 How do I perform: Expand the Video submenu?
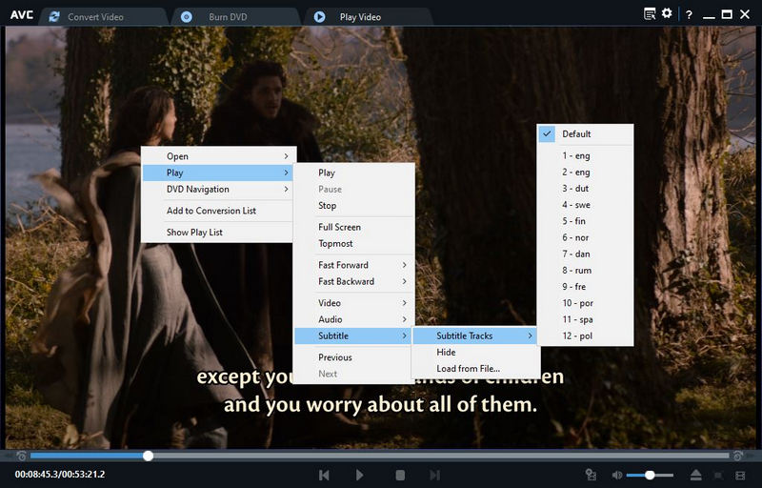pos(353,302)
